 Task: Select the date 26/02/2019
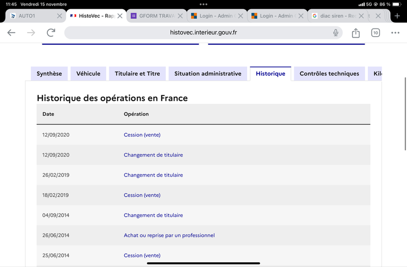[56, 175]
